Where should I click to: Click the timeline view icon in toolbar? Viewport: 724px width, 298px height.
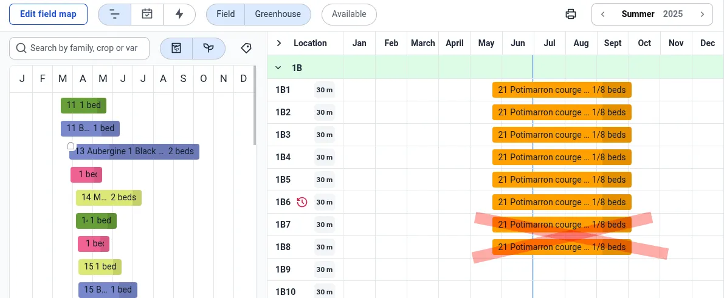tap(114, 15)
